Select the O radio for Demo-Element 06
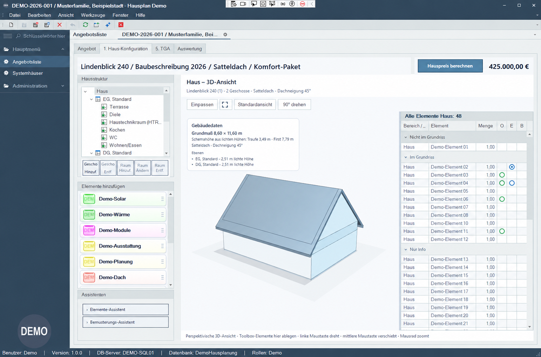541x357 pixels. [x=502, y=199]
